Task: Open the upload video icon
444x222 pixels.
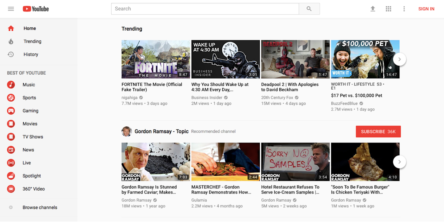Action: [373, 9]
